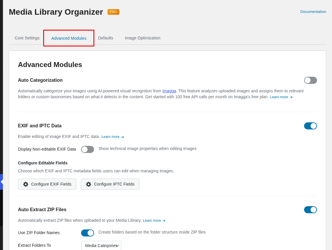This screenshot has height=250, width=332.
Task: Click gear icon on Configure IPTC Fields
Action: click(x=88, y=184)
